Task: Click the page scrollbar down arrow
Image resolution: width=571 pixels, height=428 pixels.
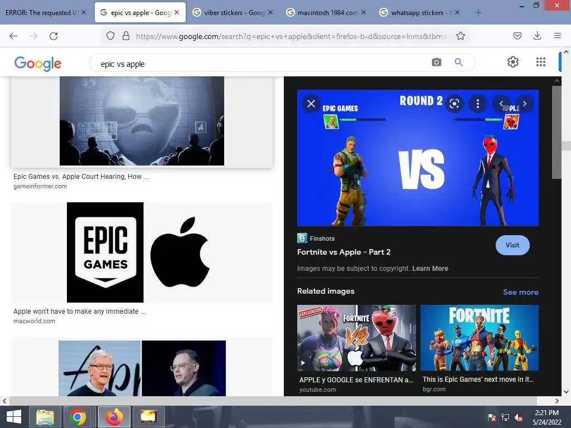Action: [x=567, y=392]
